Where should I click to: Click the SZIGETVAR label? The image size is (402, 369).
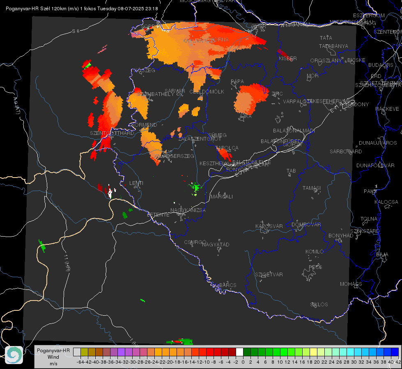click(x=269, y=275)
